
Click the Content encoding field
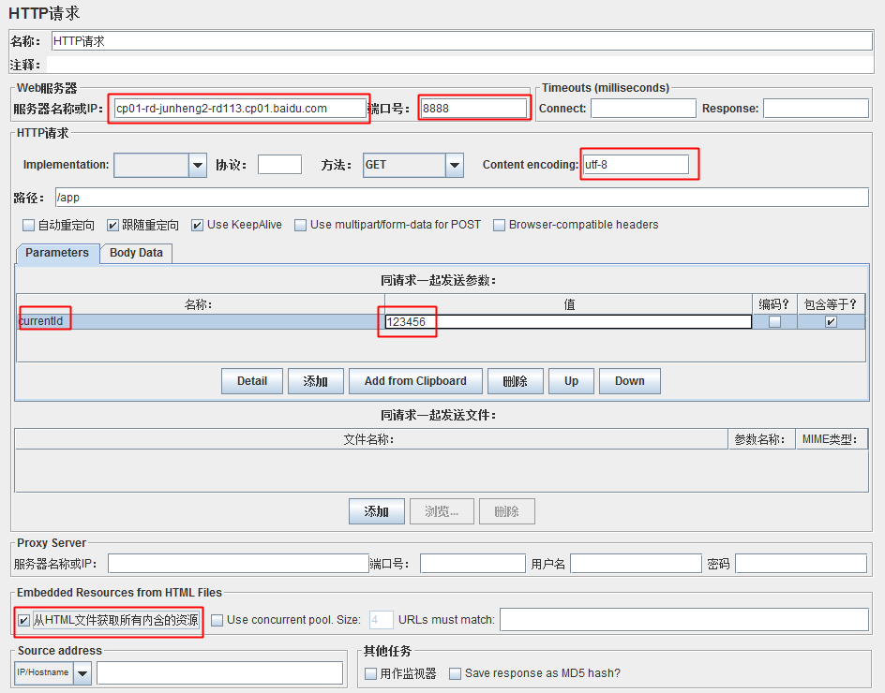coord(635,165)
